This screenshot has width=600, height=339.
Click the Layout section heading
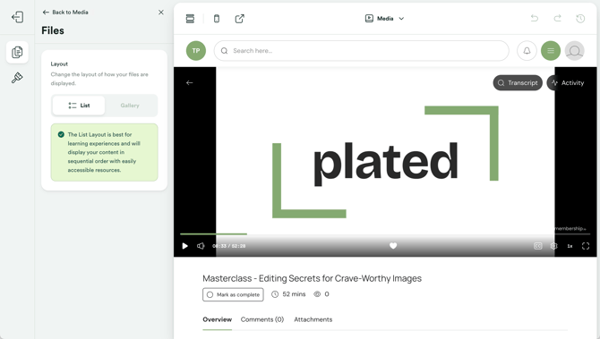pos(59,64)
